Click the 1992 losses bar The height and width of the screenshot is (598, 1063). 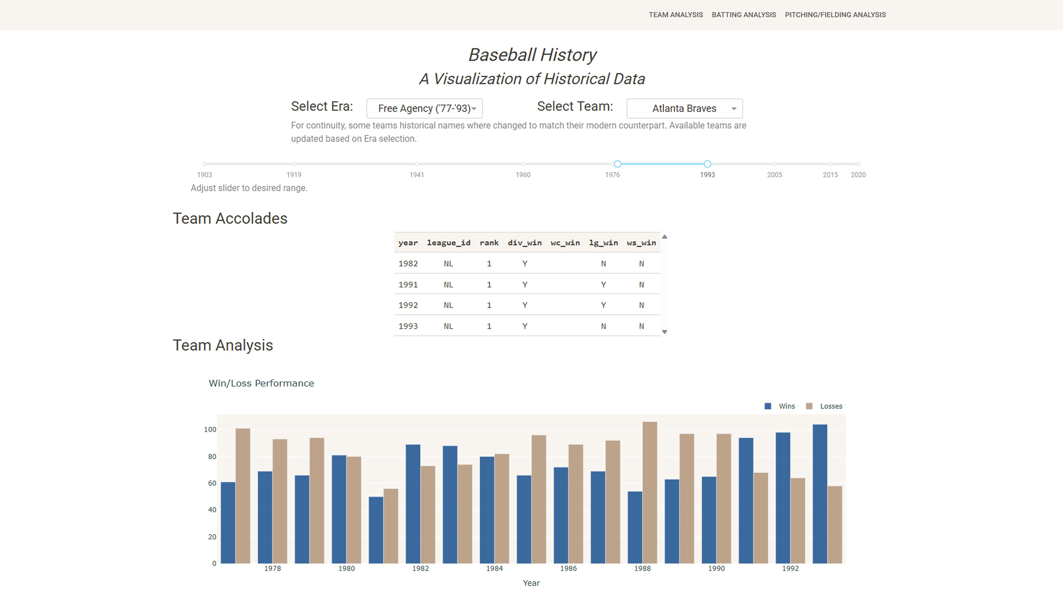(798, 521)
